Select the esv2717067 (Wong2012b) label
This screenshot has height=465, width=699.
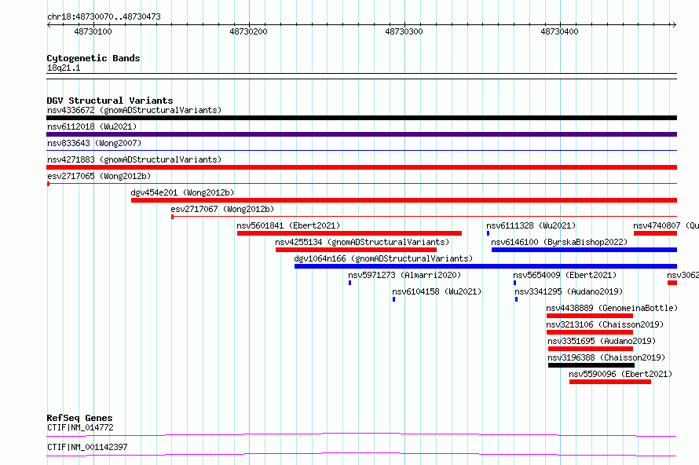(x=222, y=209)
